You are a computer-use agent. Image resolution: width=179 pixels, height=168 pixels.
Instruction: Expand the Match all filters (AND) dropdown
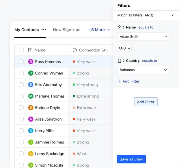tap(146, 15)
